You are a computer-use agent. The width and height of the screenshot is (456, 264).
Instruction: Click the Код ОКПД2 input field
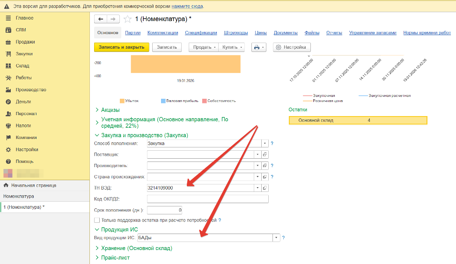click(207, 199)
